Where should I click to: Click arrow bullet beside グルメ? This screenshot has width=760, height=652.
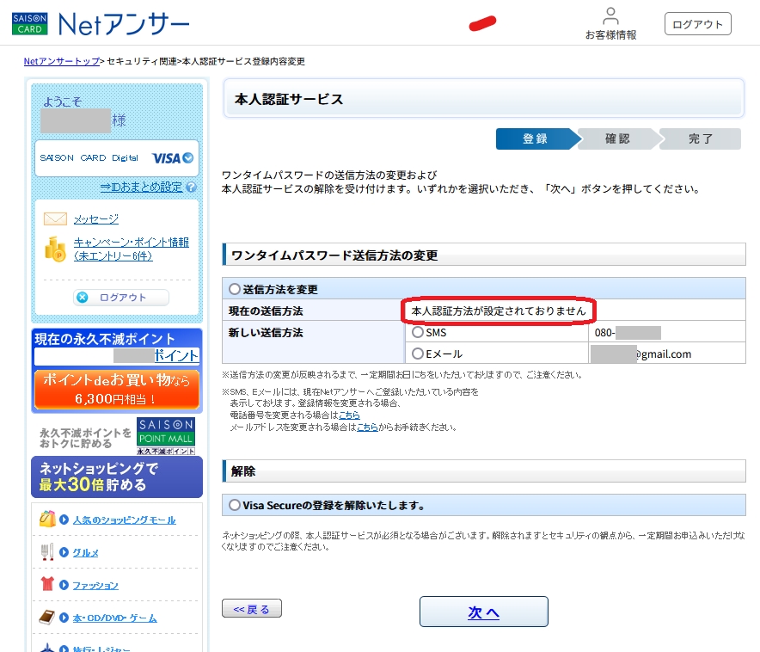coord(64,552)
